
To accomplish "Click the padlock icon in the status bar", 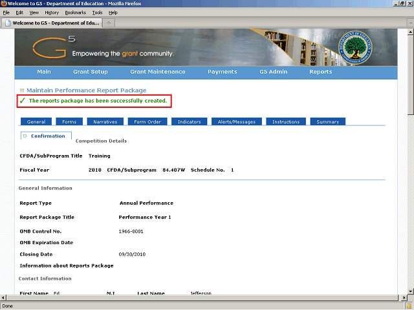I will pyautogui.click(x=409, y=306).
